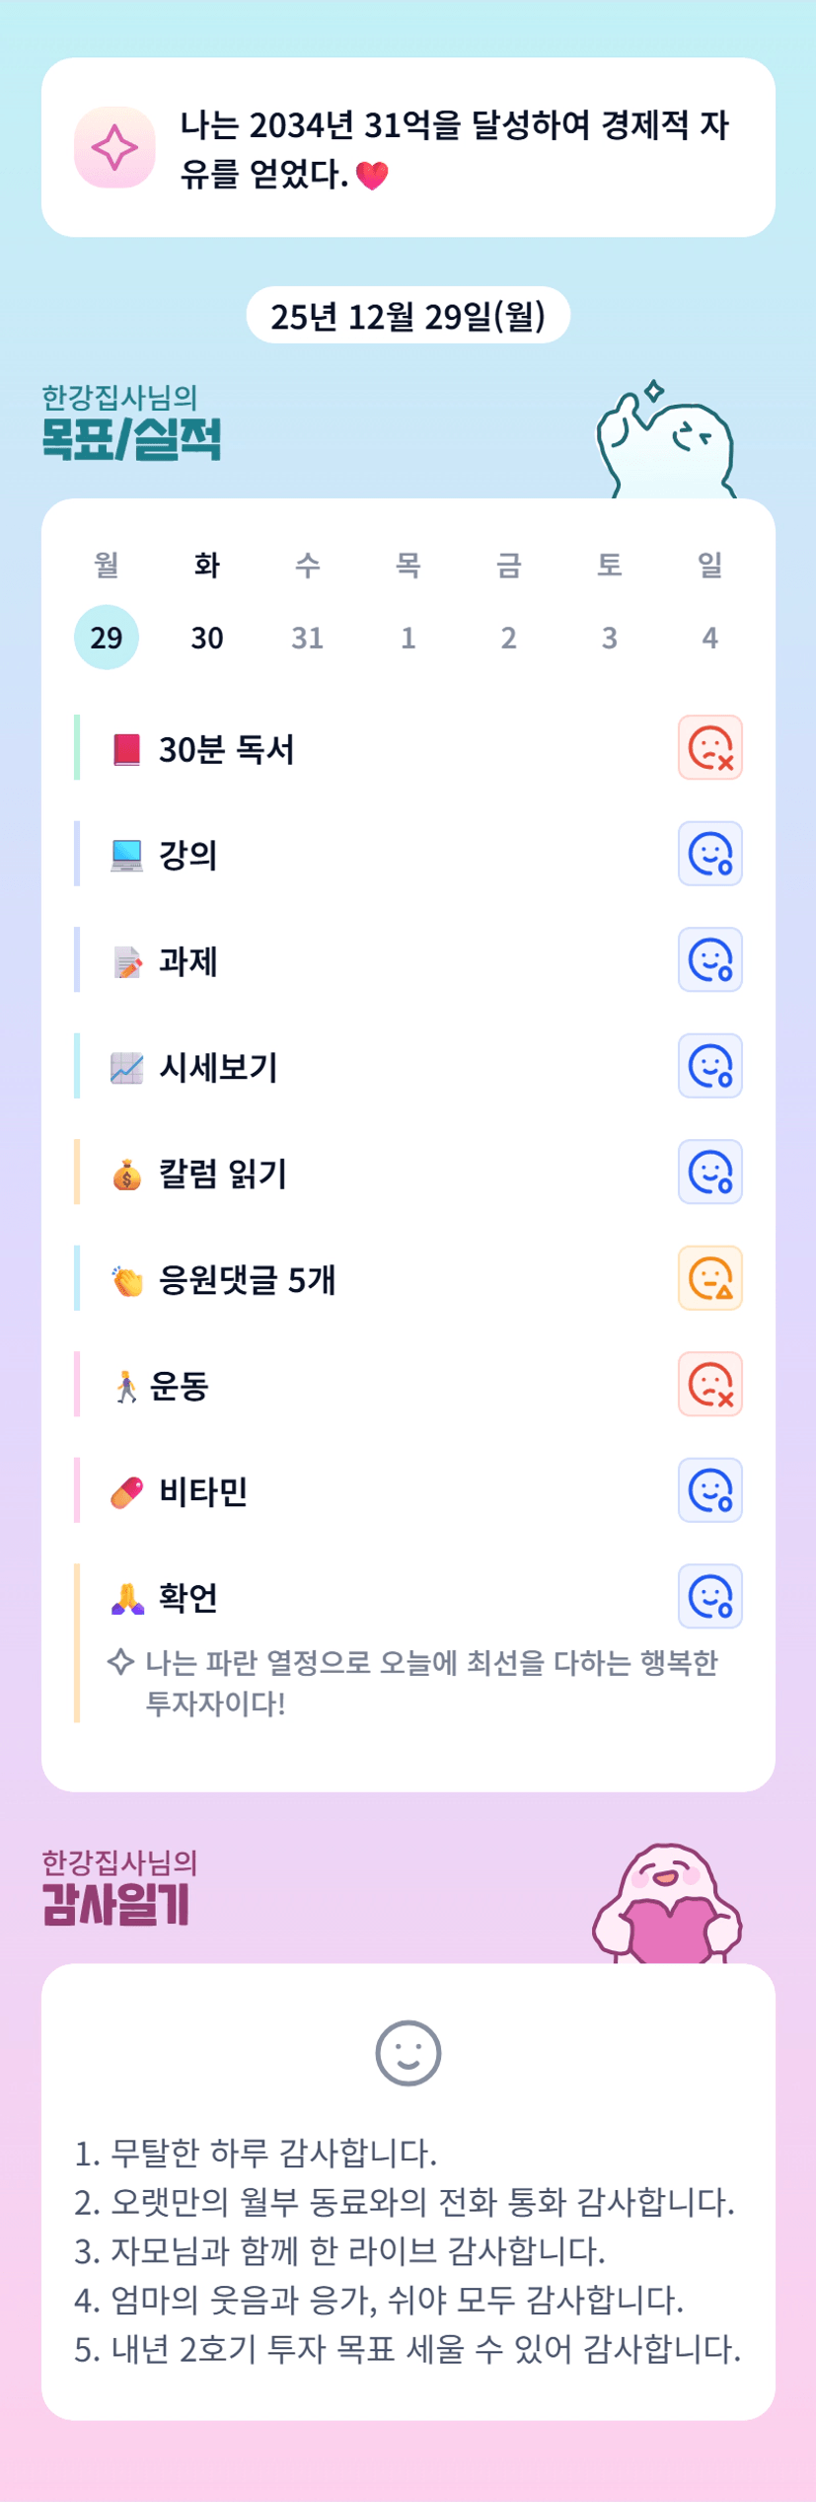
Task: Click the status face icon for 칼럼 읽기
Action: click(709, 1172)
